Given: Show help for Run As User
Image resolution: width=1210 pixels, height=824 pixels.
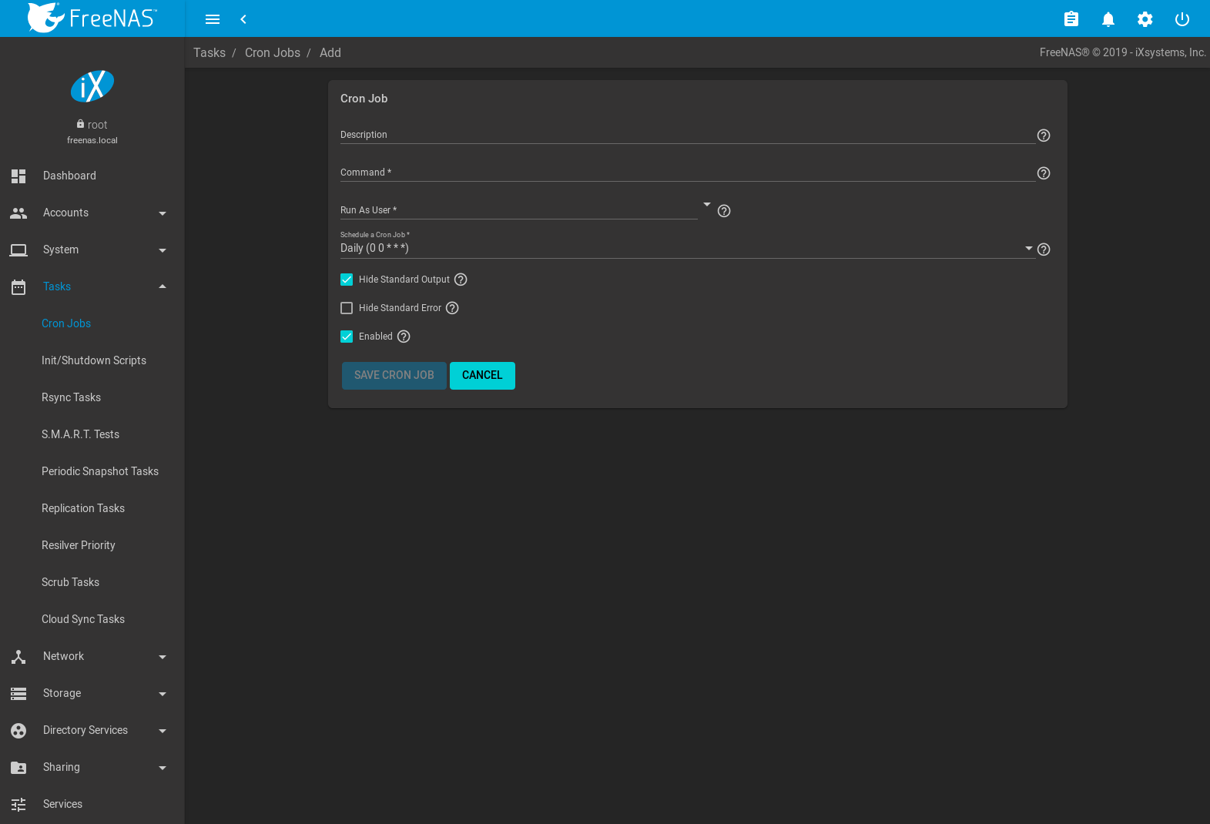Looking at the screenshot, I should point(724,211).
